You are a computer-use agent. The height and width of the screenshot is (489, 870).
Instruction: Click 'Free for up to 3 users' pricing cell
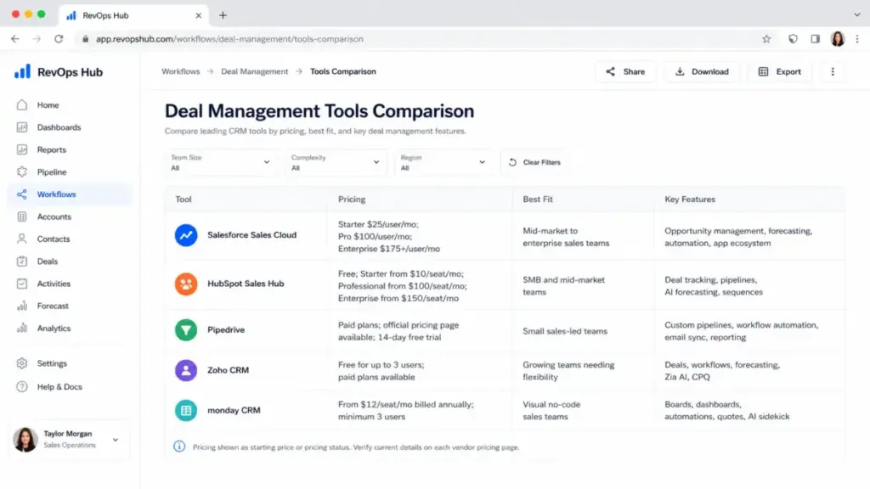pos(381,371)
